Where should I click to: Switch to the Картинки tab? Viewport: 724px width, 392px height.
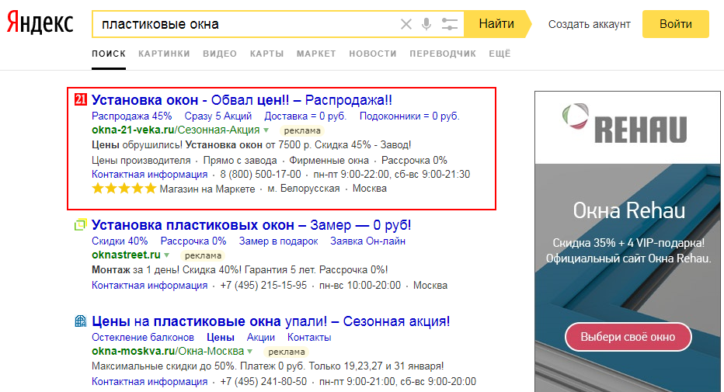[164, 54]
